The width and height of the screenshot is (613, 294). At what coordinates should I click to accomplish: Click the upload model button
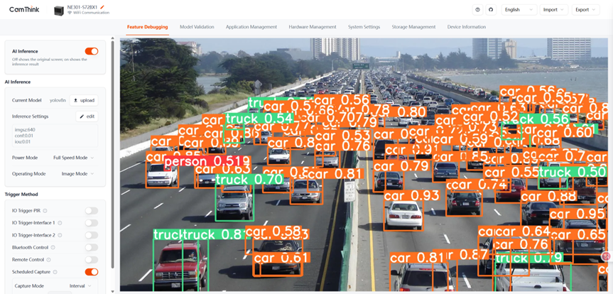[84, 101]
